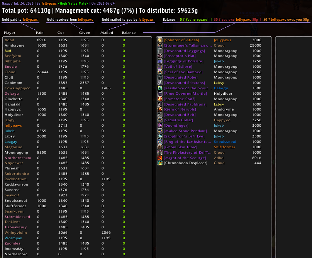Click the Paid column header
This screenshot has width=312, height=258.
40,33
